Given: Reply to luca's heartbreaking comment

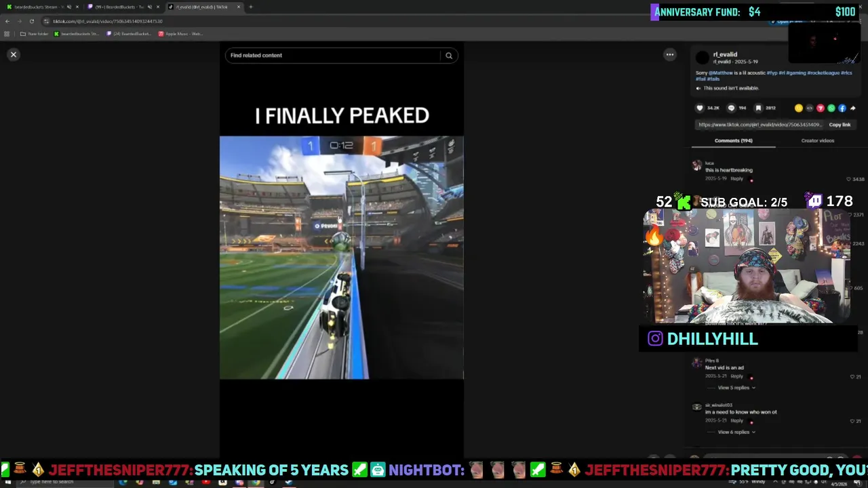Looking at the screenshot, I should pyautogui.click(x=736, y=178).
